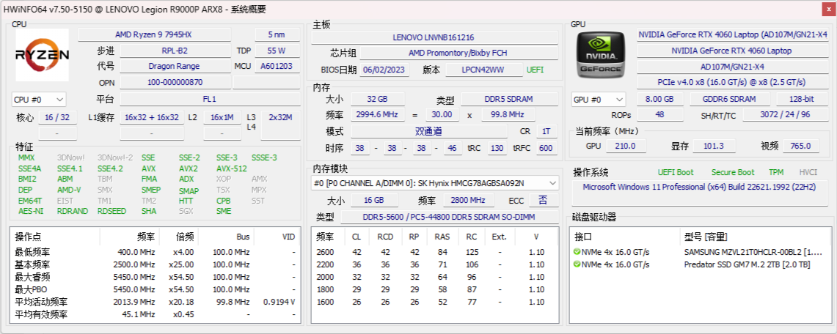Click the Dragon Range codename field
The width and height of the screenshot is (837, 334).
(175, 66)
